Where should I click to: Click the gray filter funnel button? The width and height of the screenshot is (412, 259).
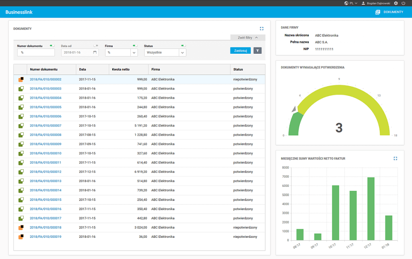pyautogui.click(x=257, y=51)
